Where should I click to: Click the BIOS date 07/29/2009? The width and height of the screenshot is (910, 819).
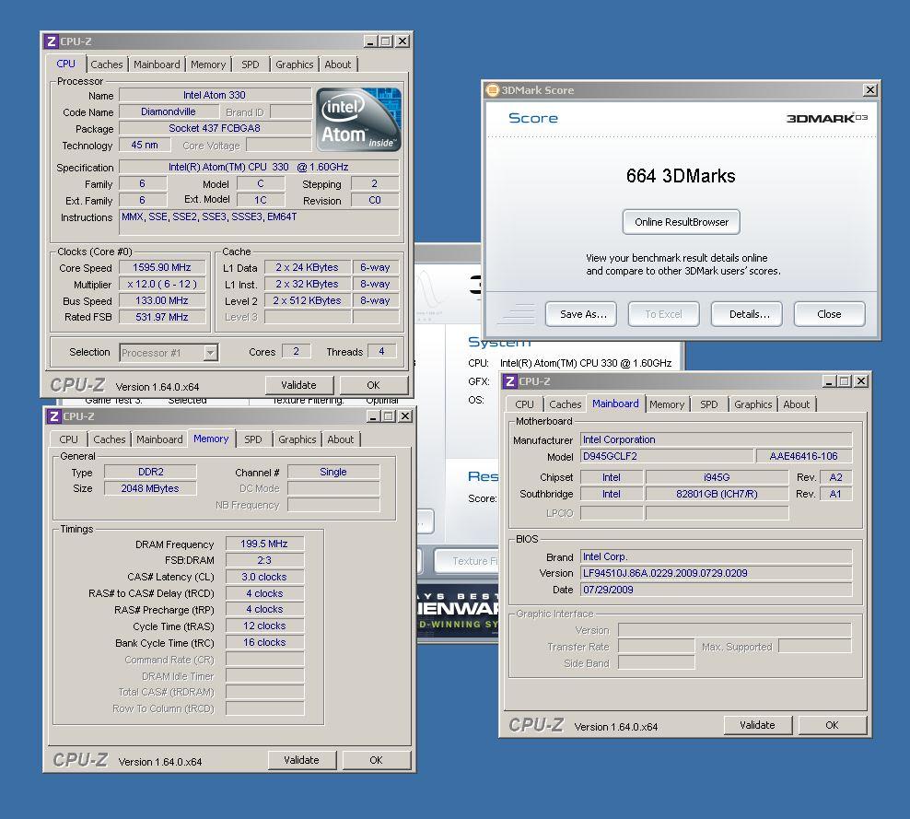point(717,590)
